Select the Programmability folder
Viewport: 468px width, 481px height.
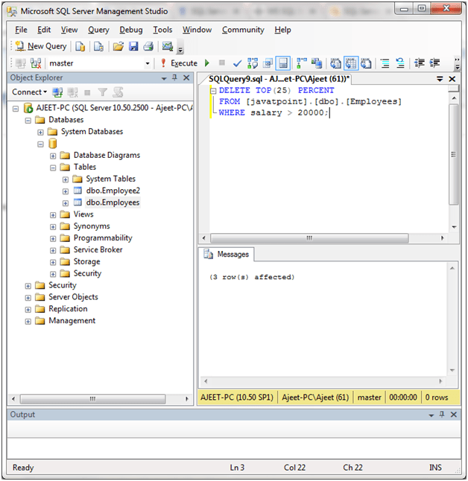tap(103, 238)
